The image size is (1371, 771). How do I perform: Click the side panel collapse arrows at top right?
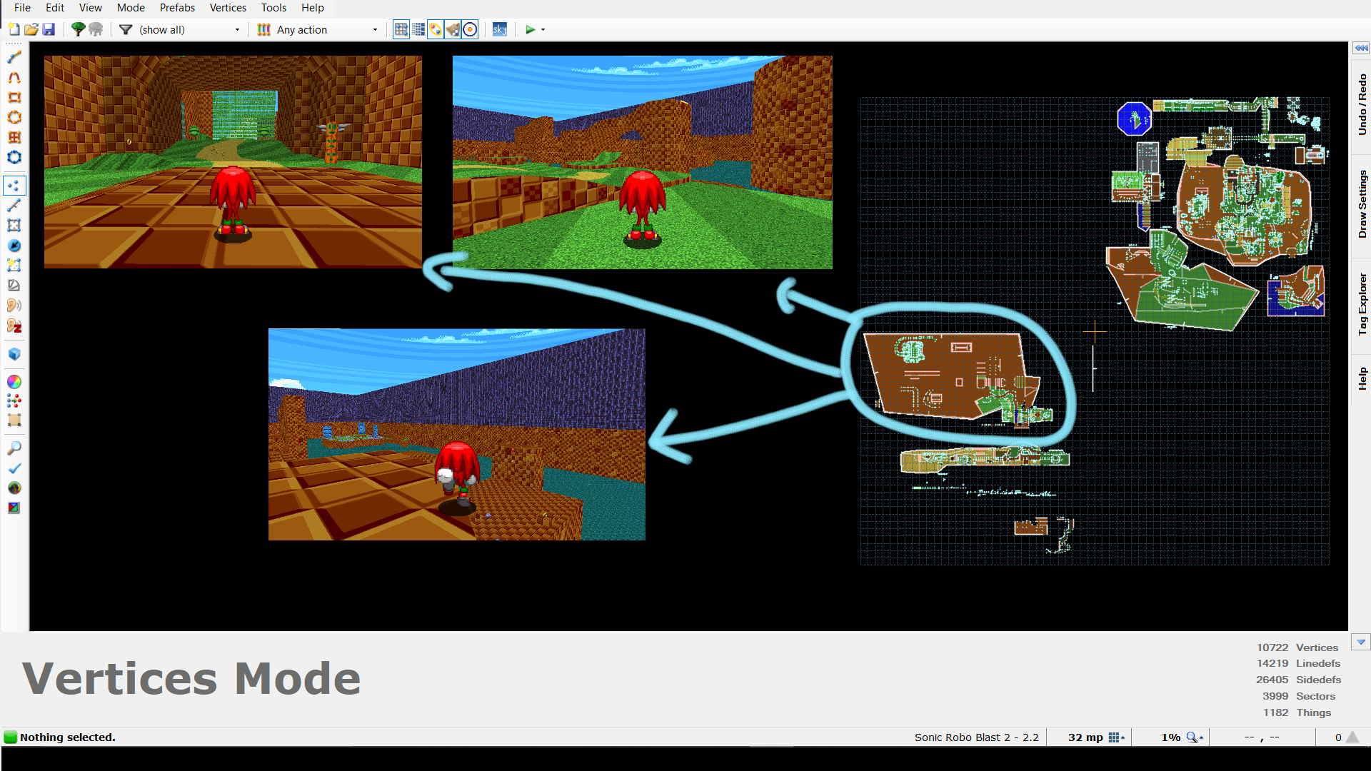point(1361,48)
